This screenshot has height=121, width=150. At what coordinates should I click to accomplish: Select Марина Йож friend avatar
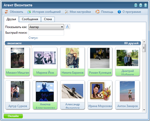(x=45, y=58)
